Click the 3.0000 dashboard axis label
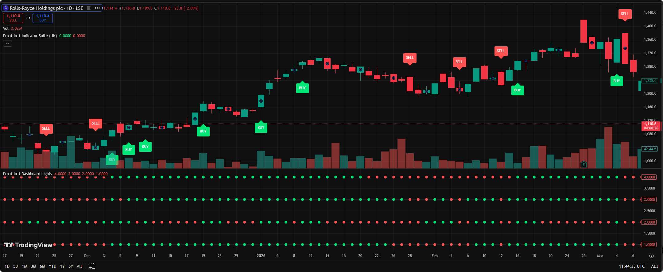Viewport: 663px width, 272px height. (x=649, y=200)
